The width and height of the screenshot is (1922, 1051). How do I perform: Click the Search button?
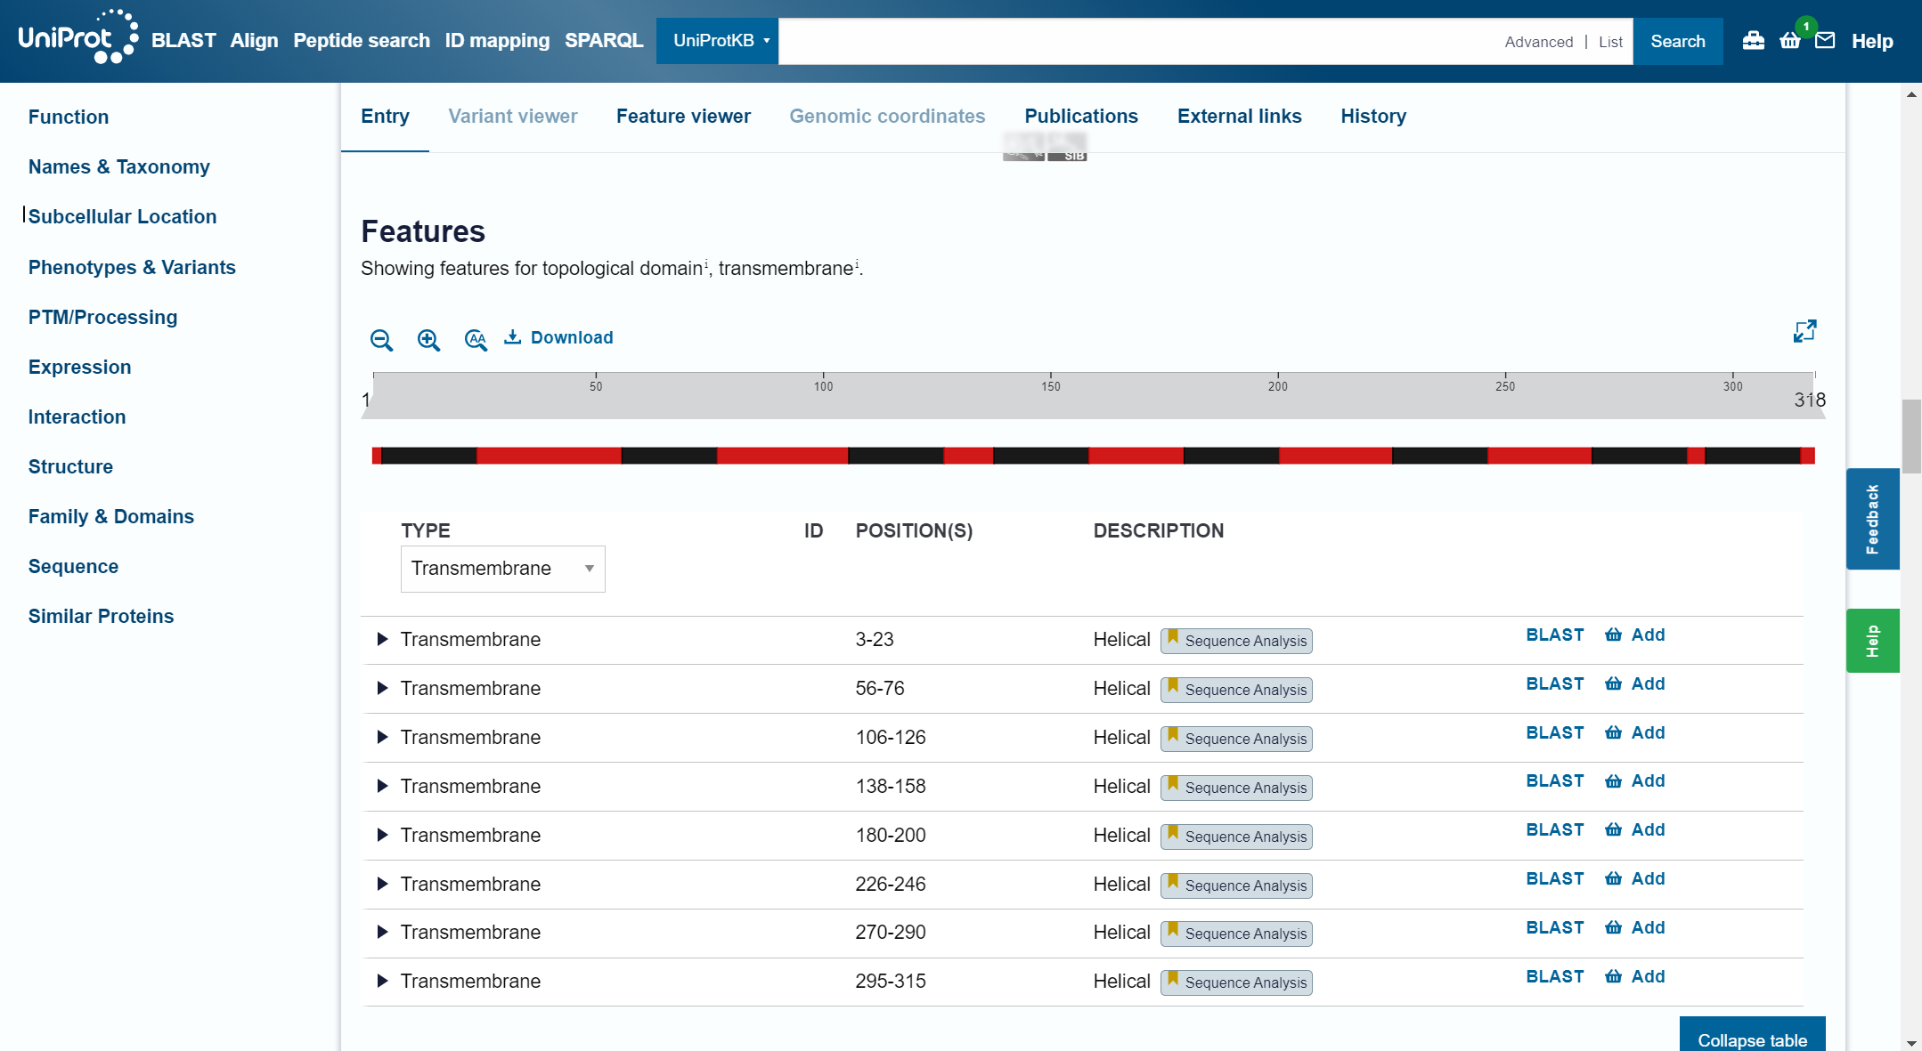pyautogui.click(x=1677, y=41)
